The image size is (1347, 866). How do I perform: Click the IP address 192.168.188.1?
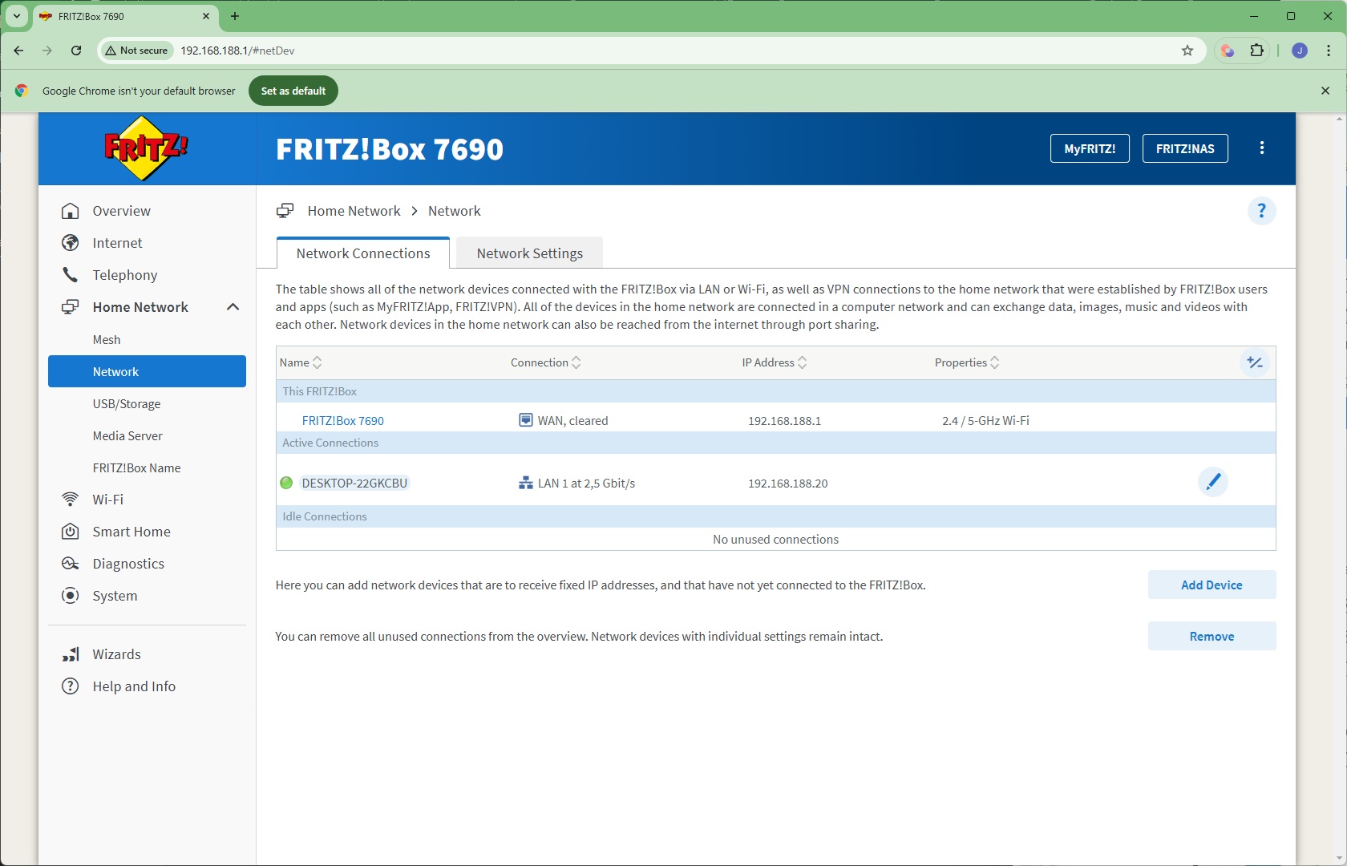point(784,420)
